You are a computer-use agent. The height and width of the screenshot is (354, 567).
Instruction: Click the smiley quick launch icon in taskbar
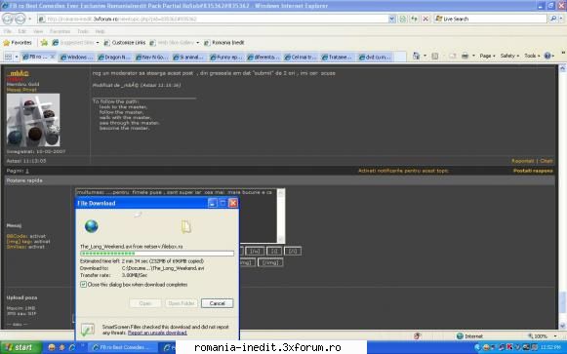click(x=52, y=347)
